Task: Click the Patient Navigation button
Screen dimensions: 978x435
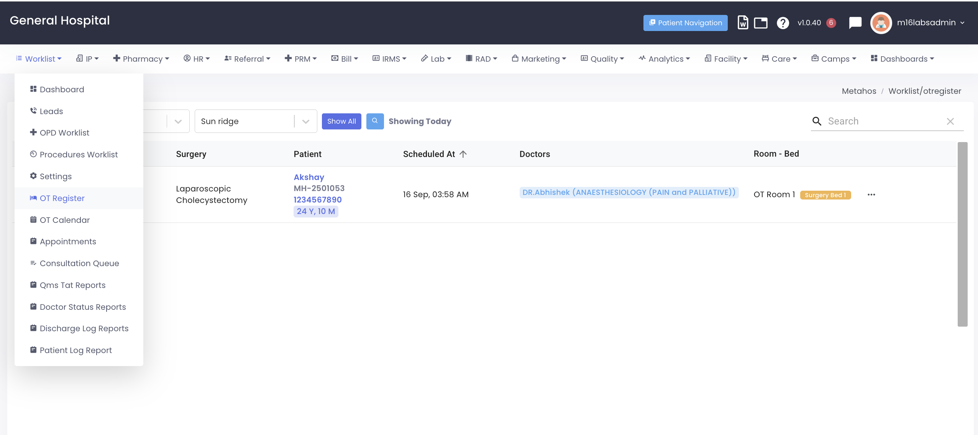Action: 685,23
